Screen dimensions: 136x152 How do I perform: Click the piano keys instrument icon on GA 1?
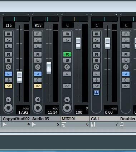click(96, 93)
